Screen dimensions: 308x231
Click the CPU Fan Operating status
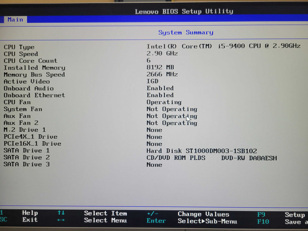click(164, 102)
